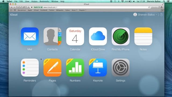Click Sherwin Balloo user menu in menu bar
Image resolution: width=172 pixels, height=97 pixels.
point(153,1)
